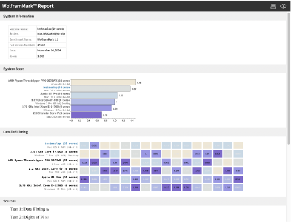This screenshot has height=222, width=291.
Task: Click the AMD Ryzen Threadripper bar in chart
Action: coord(103,82)
